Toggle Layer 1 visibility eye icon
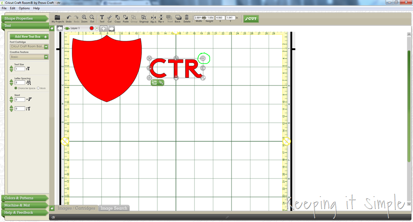The image size is (413, 222). pyautogui.click(x=67, y=28)
